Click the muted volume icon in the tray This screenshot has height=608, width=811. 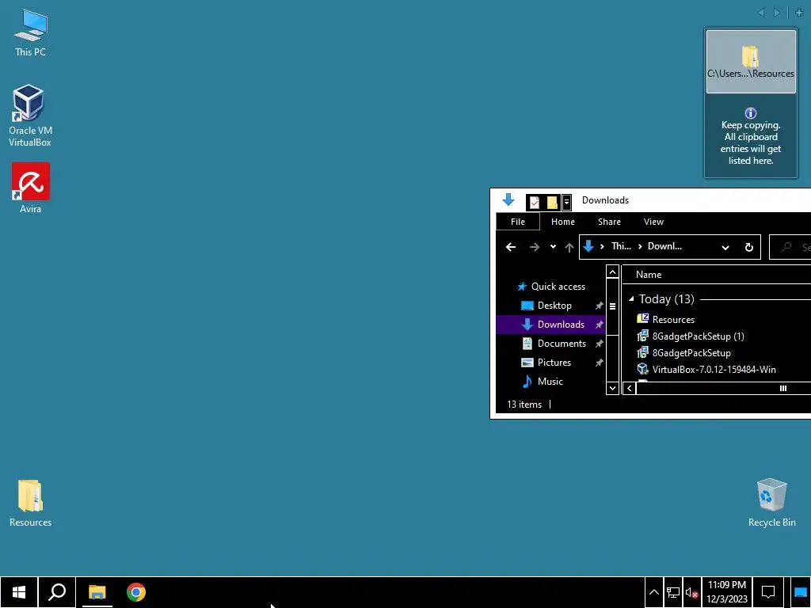pos(692,592)
